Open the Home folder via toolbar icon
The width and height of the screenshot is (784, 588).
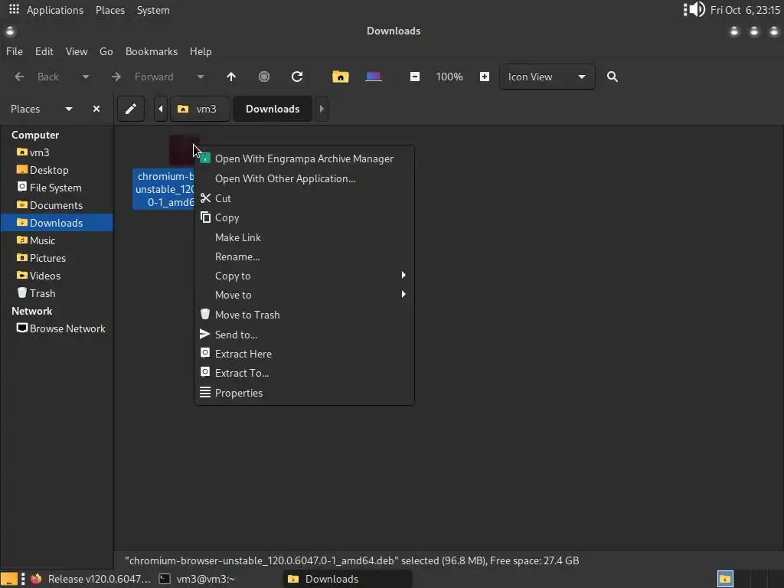pyautogui.click(x=341, y=77)
